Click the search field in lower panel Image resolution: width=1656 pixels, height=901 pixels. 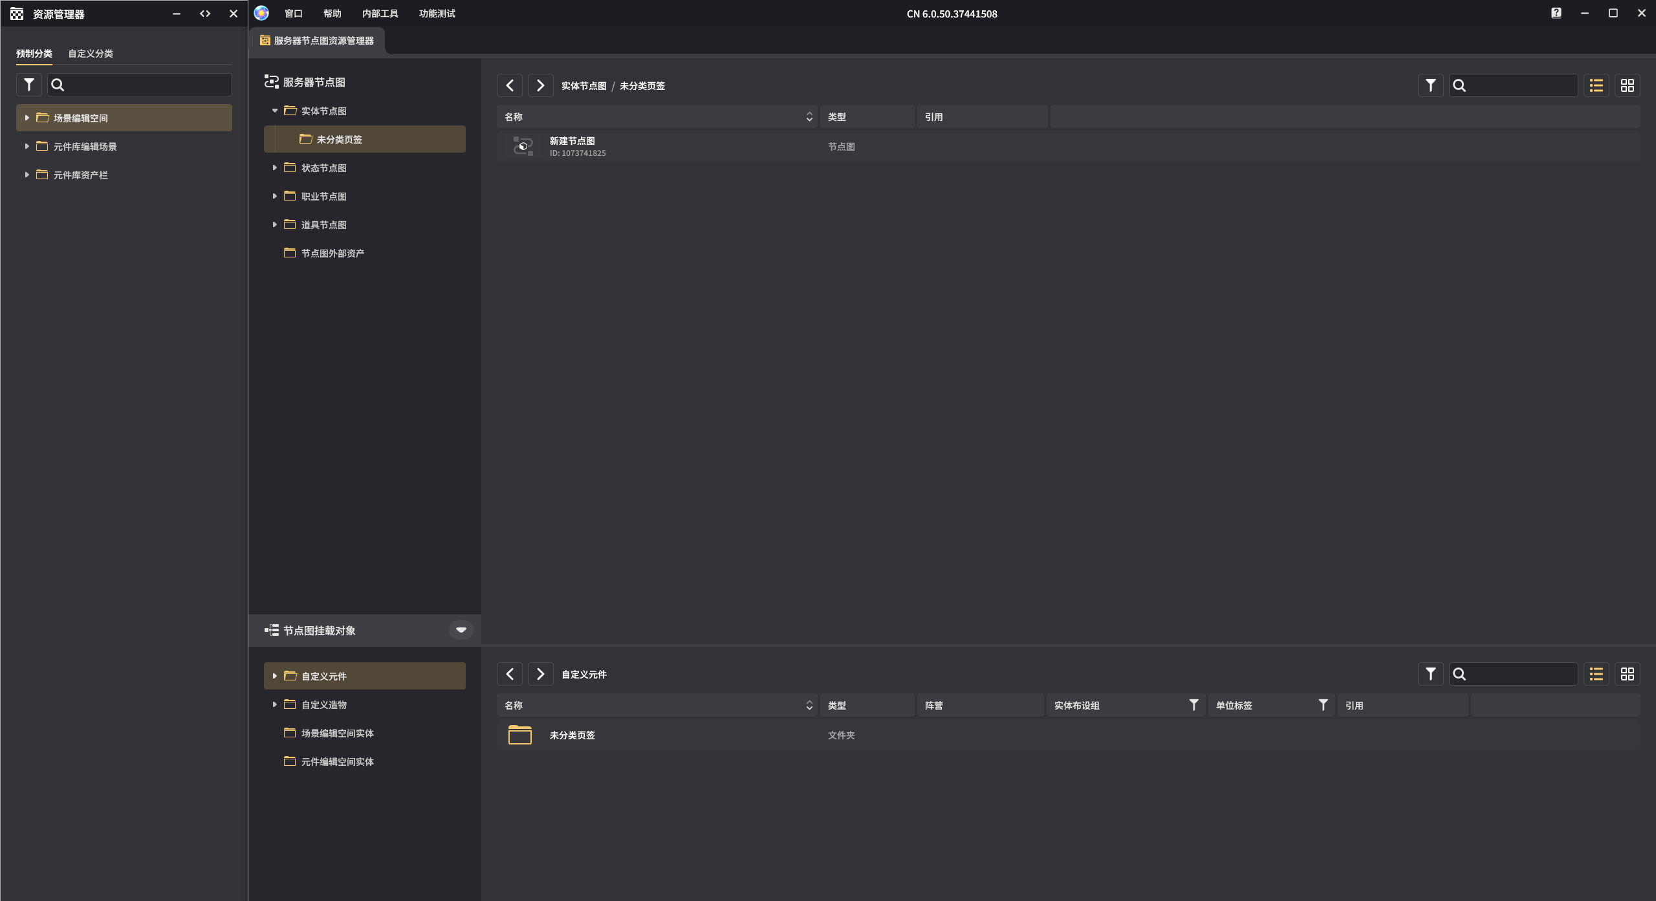pos(1520,674)
